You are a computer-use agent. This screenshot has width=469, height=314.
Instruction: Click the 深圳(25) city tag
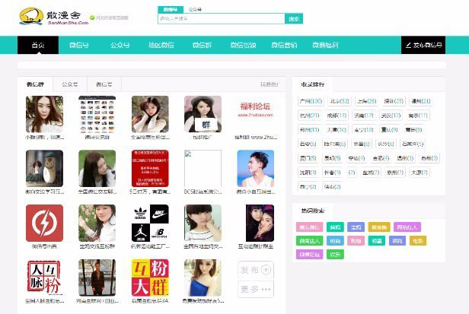[x=394, y=101]
